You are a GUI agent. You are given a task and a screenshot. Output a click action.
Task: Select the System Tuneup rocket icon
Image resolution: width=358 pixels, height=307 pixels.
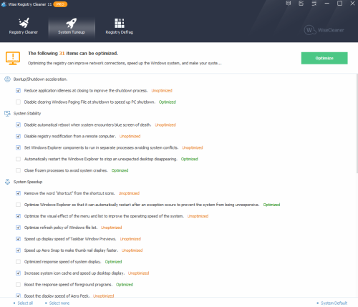pyautogui.click(x=72, y=23)
